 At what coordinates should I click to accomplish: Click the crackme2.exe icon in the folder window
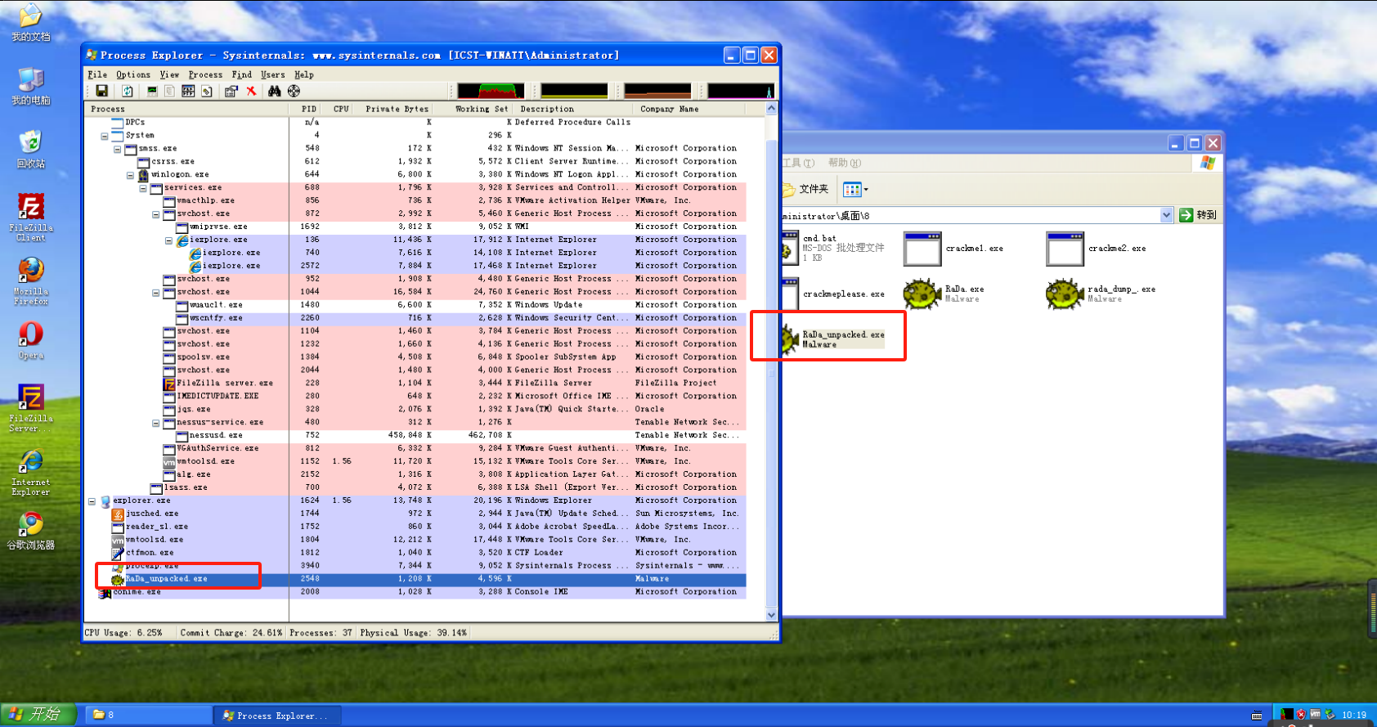point(1065,249)
